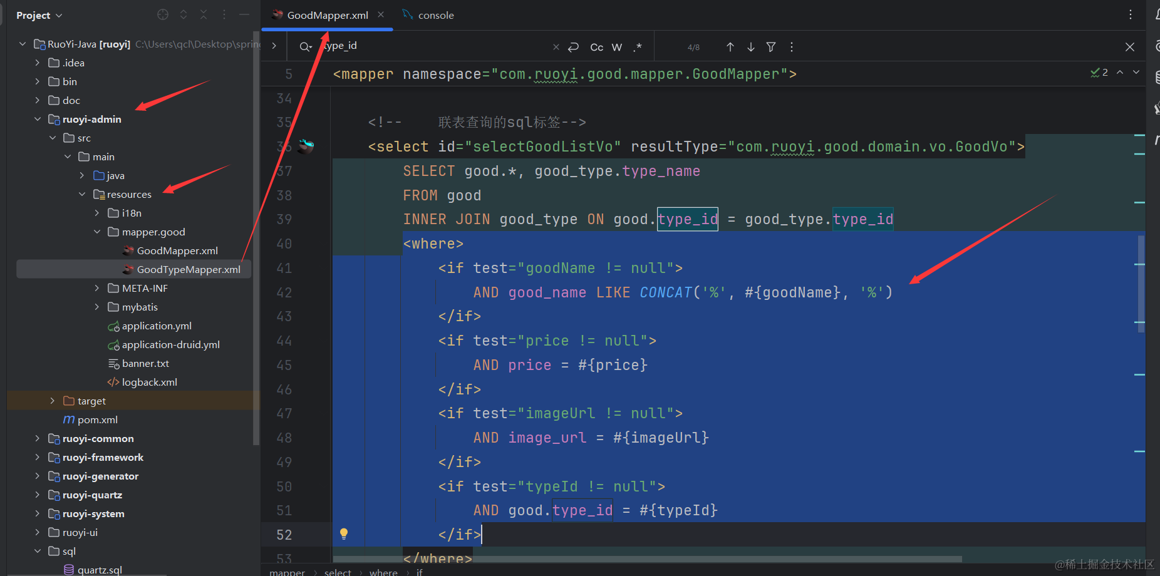Close the find search bar
The image size is (1160, 576).
pyautogui.click(x=1130, y=47)
